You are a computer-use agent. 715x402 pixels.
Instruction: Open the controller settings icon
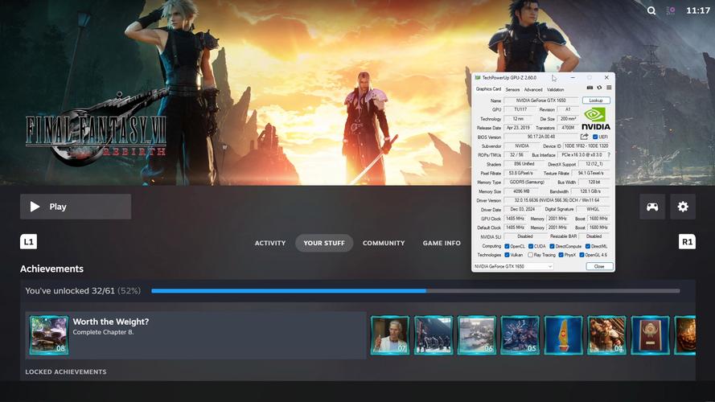652,207
